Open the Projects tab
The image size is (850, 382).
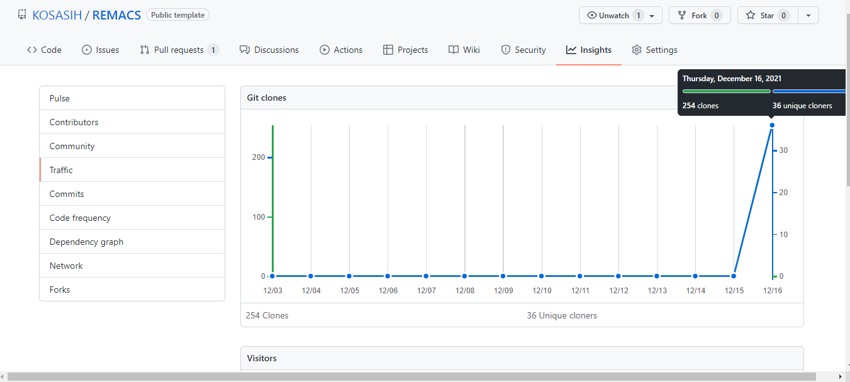coord(406,50)
